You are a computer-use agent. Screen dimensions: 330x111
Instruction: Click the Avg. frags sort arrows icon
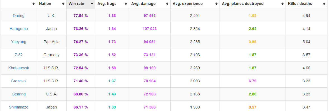tap(126, 4)
